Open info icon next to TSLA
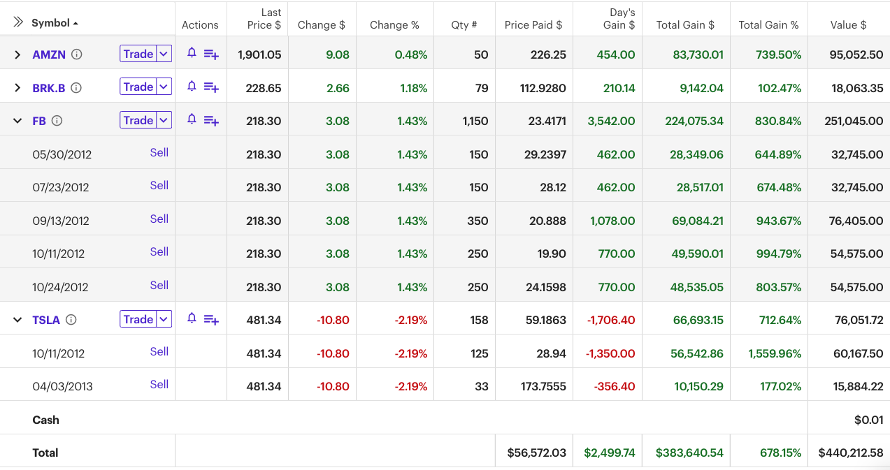Image resolution: width=890 pixels, height=470 pixels. click(x=71, y=320)
